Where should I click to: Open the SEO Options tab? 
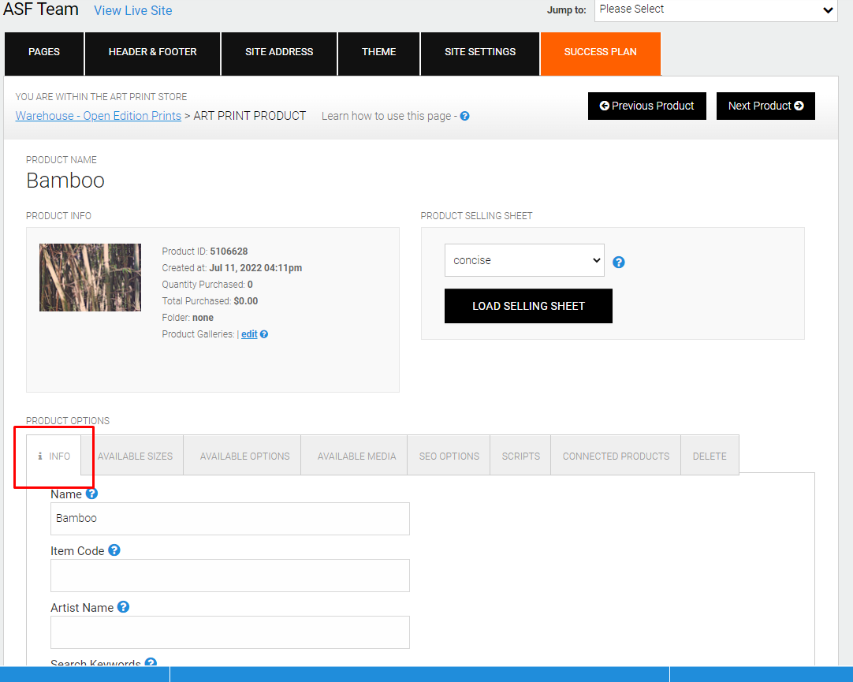pyautogui.click(x=449, y=456)
